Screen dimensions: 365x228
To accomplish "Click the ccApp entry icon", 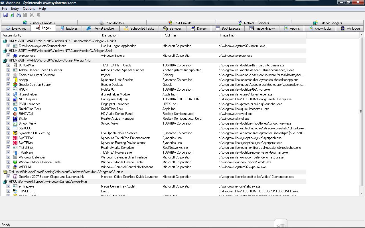I will tap(15, 80).
